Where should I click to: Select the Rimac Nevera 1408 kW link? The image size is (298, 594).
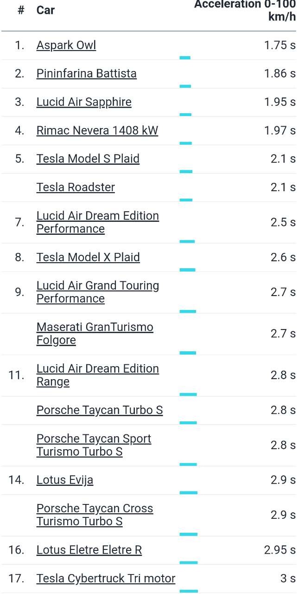pyautogui.click(x=97, y=130)
